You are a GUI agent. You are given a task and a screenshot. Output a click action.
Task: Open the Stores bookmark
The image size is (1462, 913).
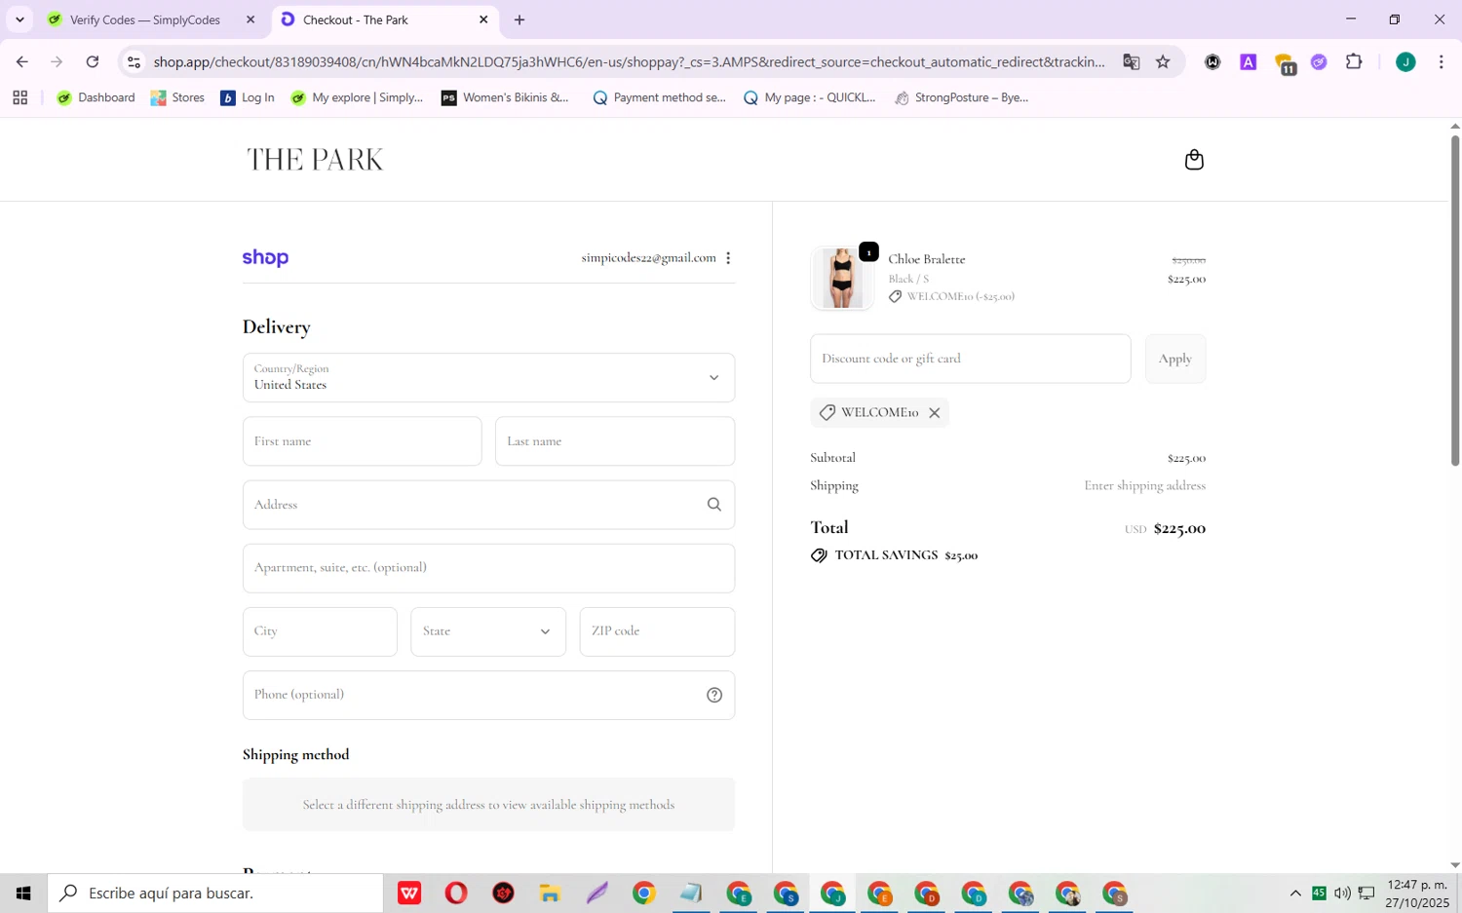click(x=177, y=97)
